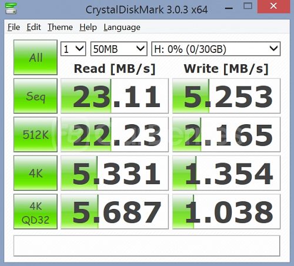
Task: Click the 4K QD32 write result 1.038
Action: point(226,211)
